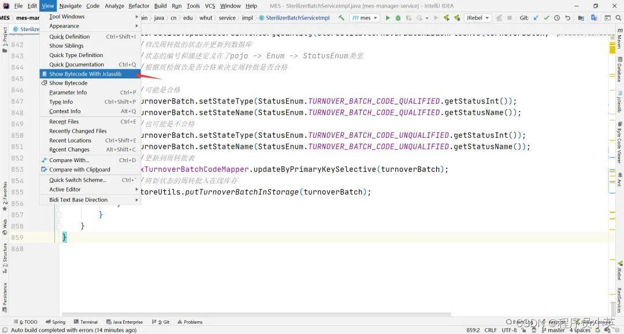624x334 pixels.
Task: Open the VCS menu
Action: click(210, 6)
